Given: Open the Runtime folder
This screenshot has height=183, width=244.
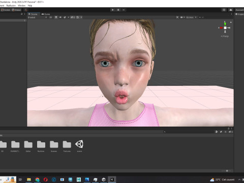Looking at the screenshot, I should [41, 146].
